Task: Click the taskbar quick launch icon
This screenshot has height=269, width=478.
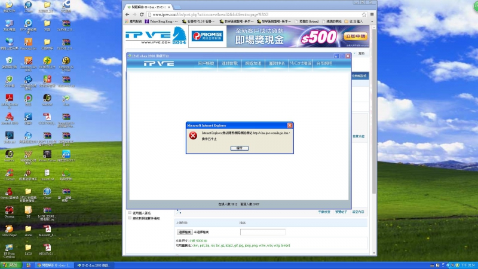Action: pos(28,265)
